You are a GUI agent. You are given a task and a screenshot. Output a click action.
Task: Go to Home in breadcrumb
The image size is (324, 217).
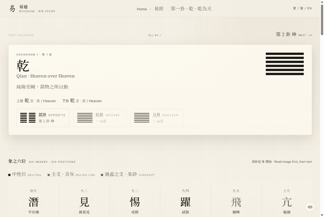(142, 9)
